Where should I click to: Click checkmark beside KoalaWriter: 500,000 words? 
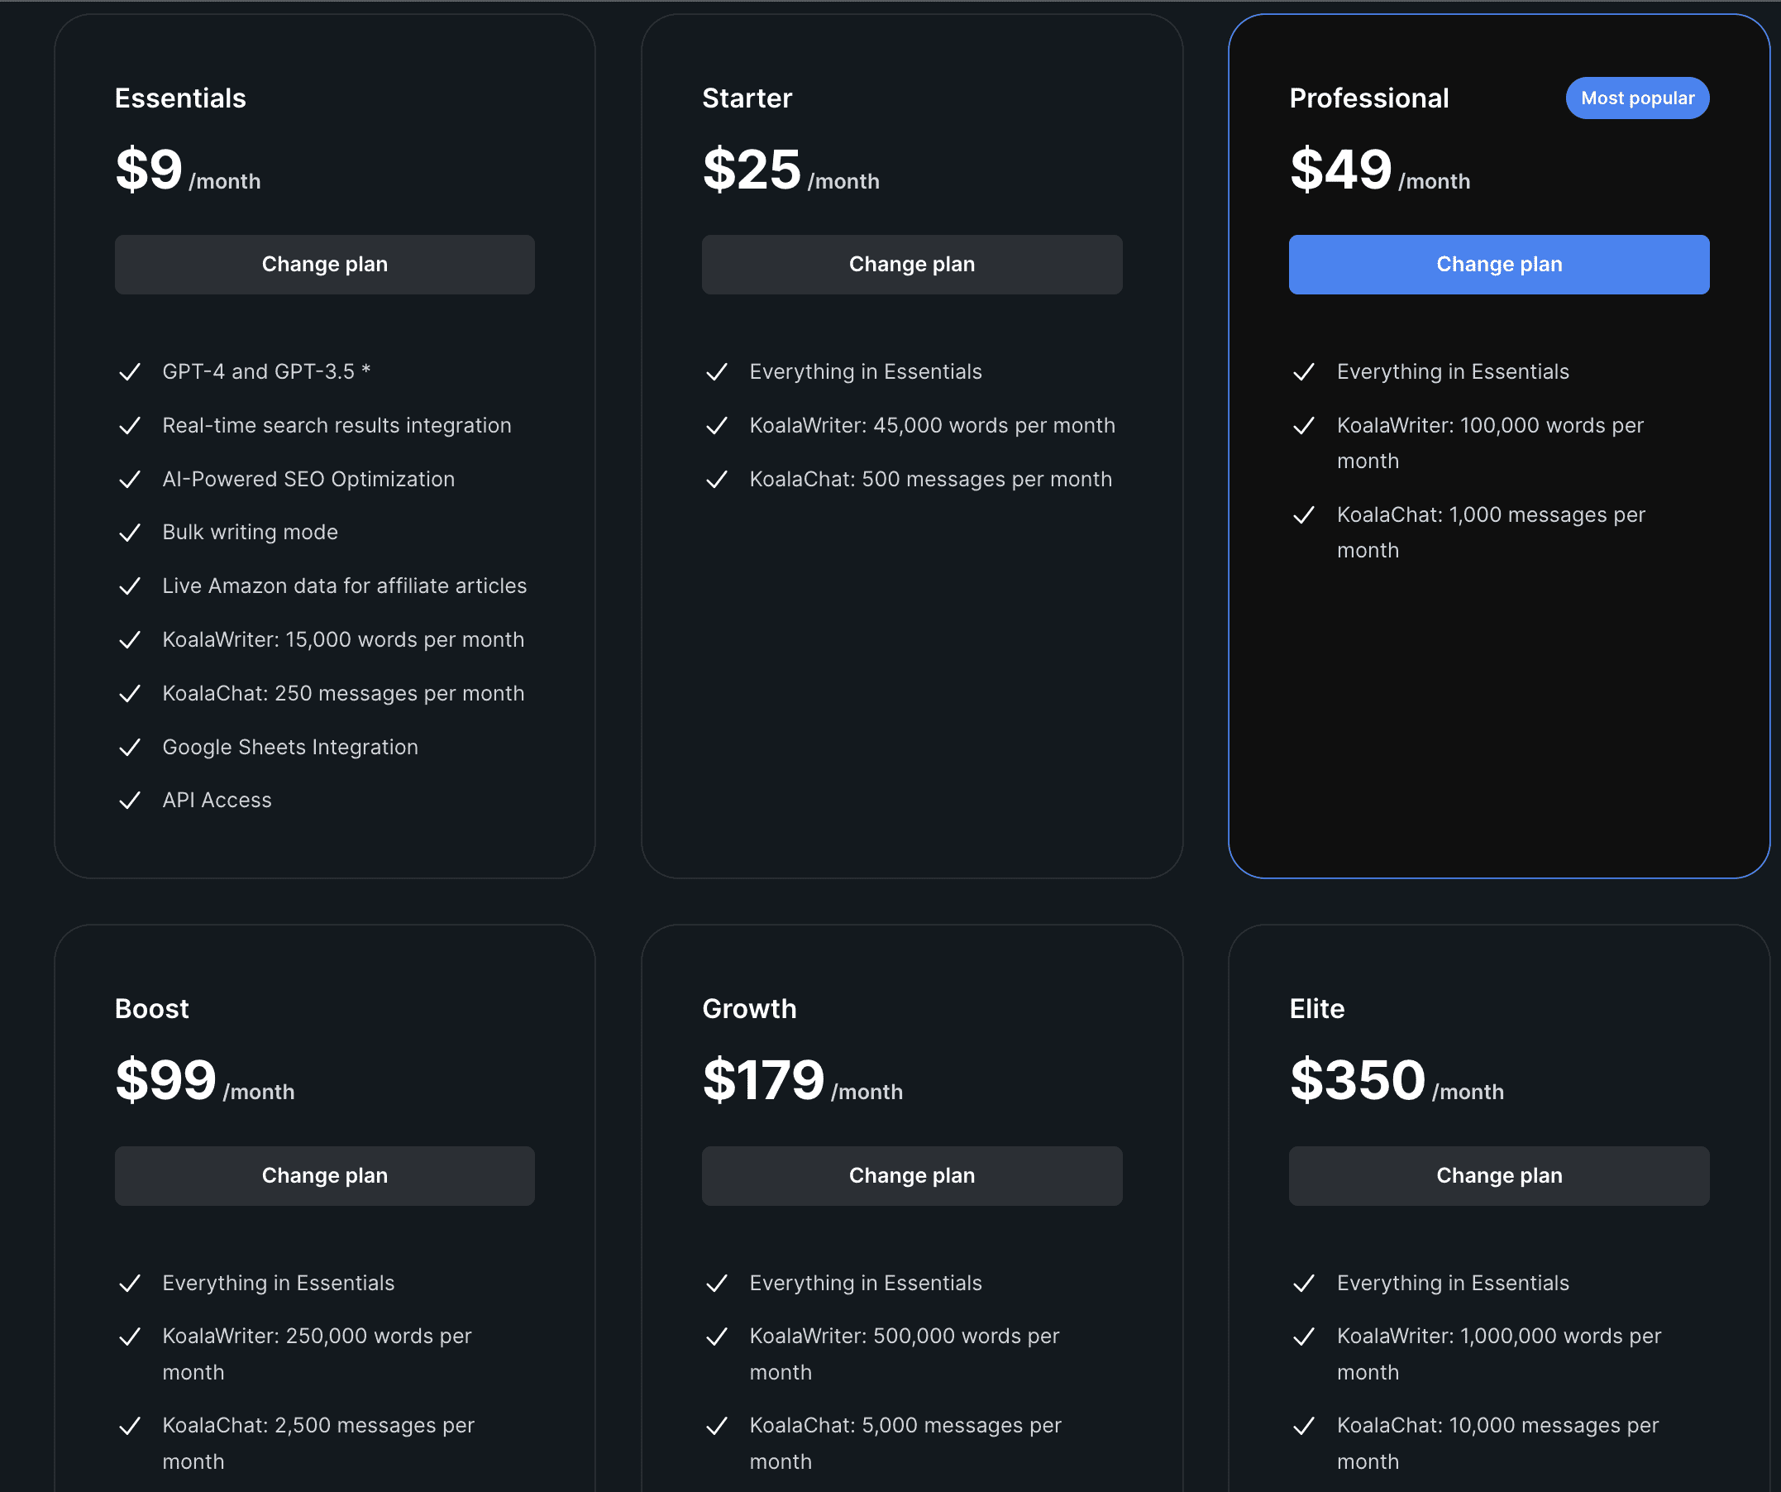(x=717, y=1337)
